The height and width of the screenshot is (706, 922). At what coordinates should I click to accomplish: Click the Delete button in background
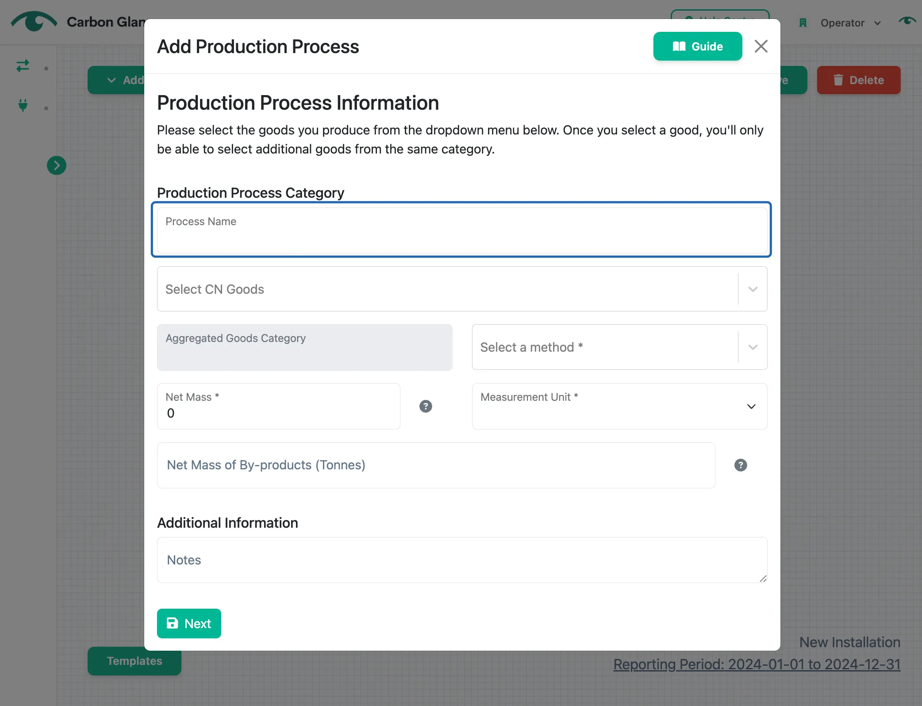[x=859, y=80]
